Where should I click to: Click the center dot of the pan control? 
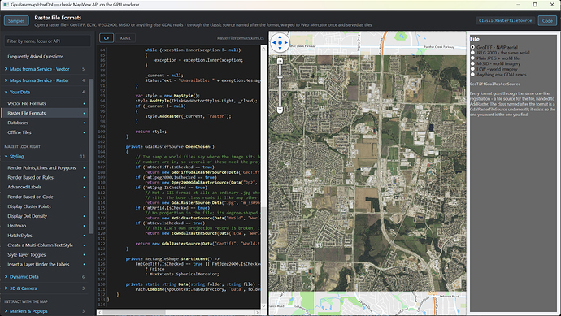point(280,42)
